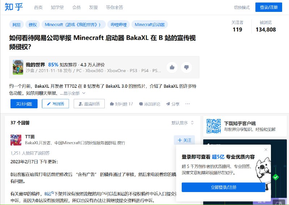This screenshot has height=205, width=289.
Task: Open the three-dot more options menu
Action: pyautogui.click(x=187, y=104)
